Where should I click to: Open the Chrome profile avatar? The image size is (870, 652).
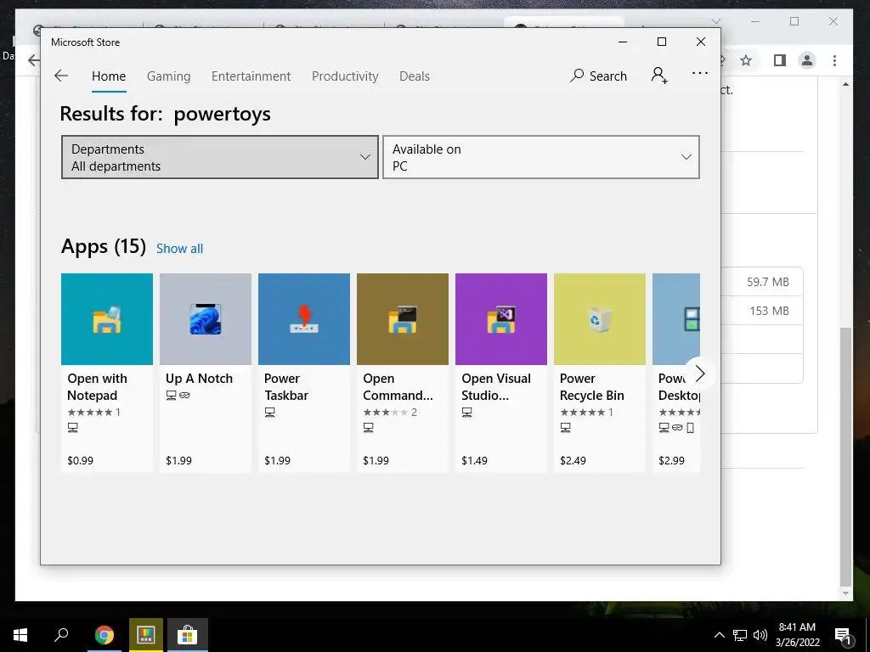tap(807, 60)
